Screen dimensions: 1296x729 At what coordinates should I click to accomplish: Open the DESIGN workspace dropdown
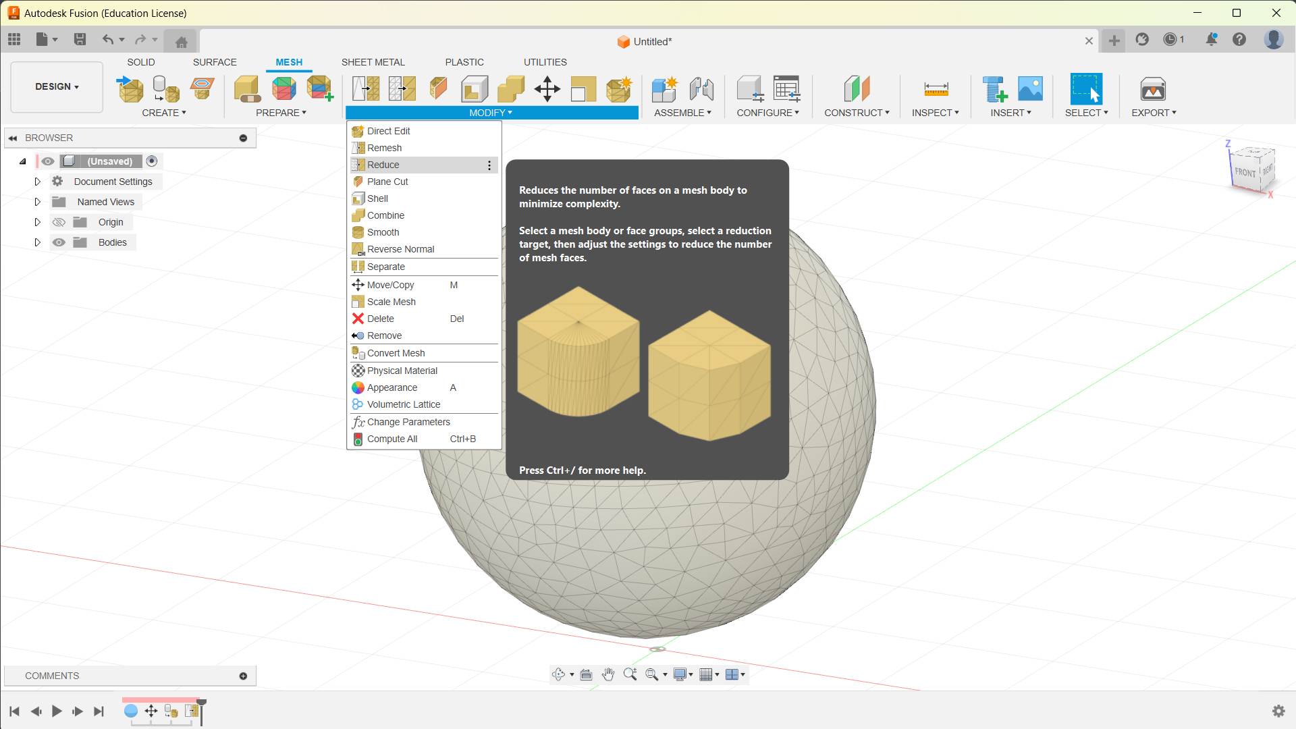[x=57, y=86]
